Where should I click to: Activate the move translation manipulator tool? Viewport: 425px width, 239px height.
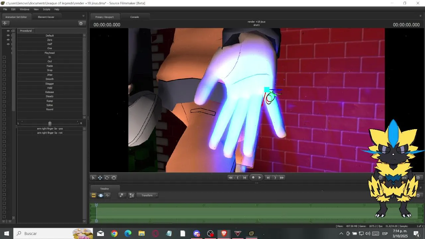(x=100, y=178)
